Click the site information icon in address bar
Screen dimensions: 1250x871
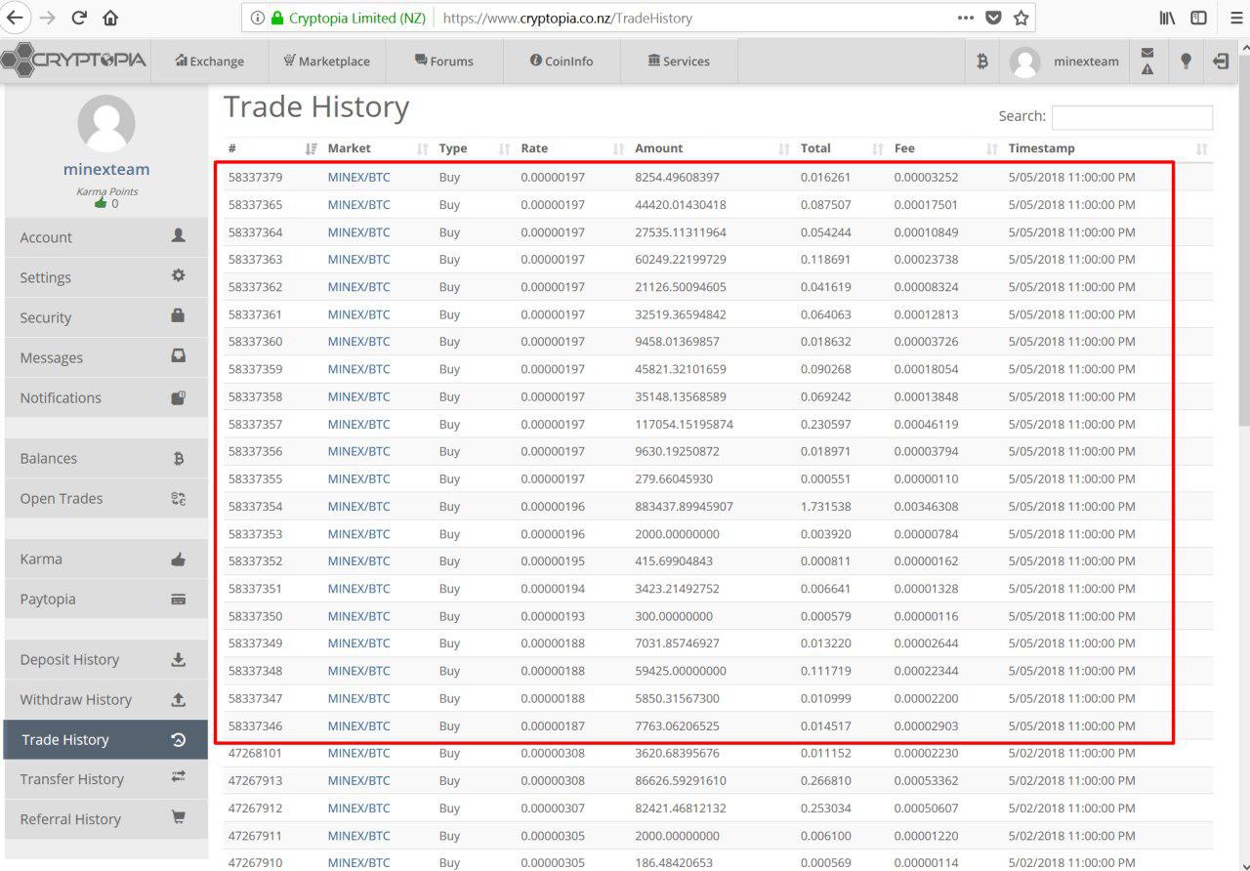pyautogui.click(x=257, y=18)
